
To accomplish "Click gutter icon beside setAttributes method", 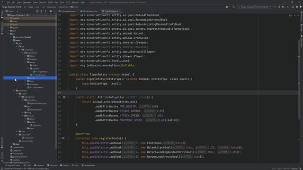I will coord(64,97).
